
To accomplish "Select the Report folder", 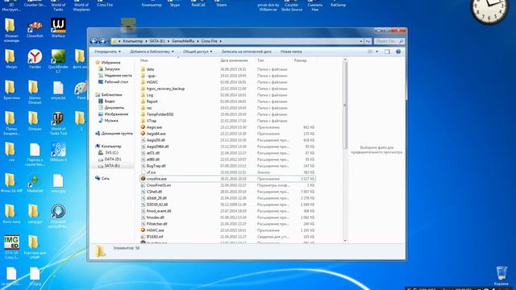I will (x=152, y=101).
